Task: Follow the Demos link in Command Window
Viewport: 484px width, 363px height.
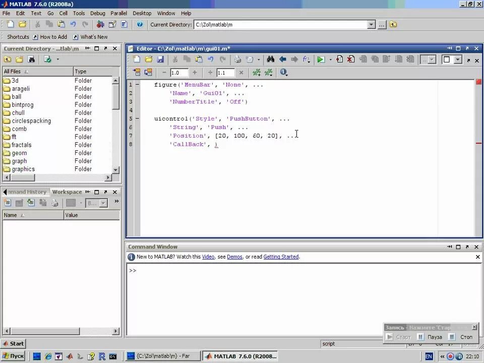Action: [x=234, y=257]
